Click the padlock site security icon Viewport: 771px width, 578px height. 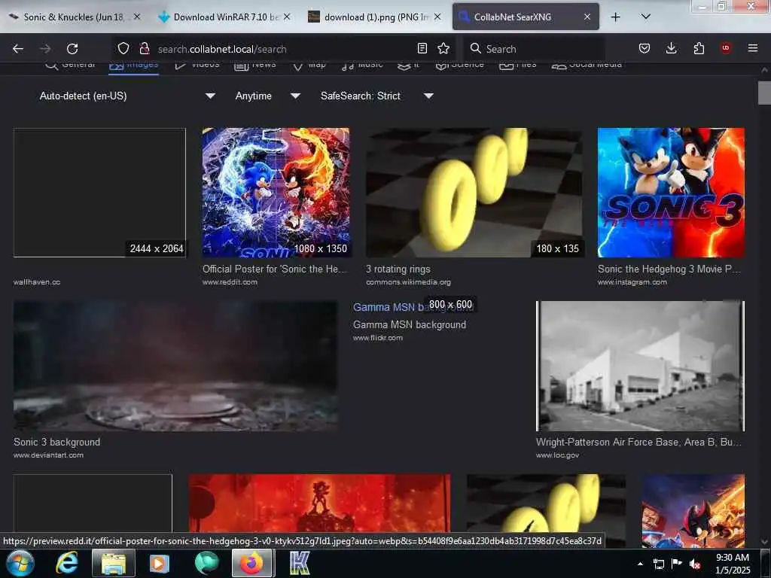tap(144, 48)
